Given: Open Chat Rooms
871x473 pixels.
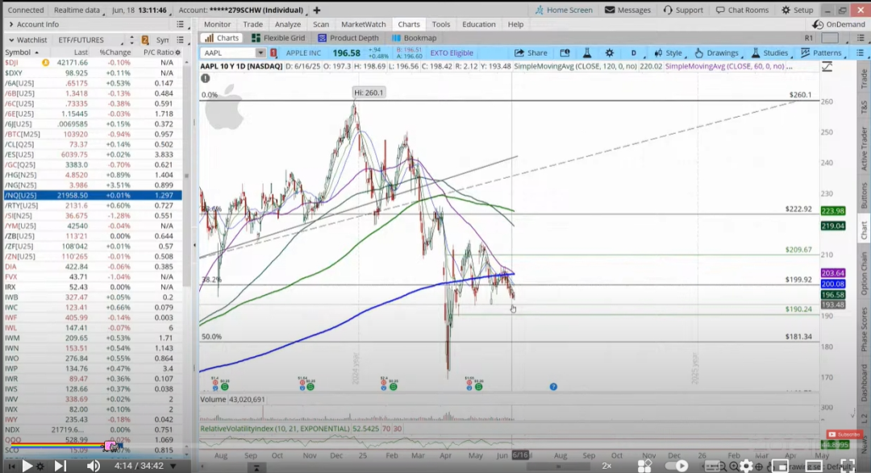Looking at the screenshot, I should [x=742, y=10].
